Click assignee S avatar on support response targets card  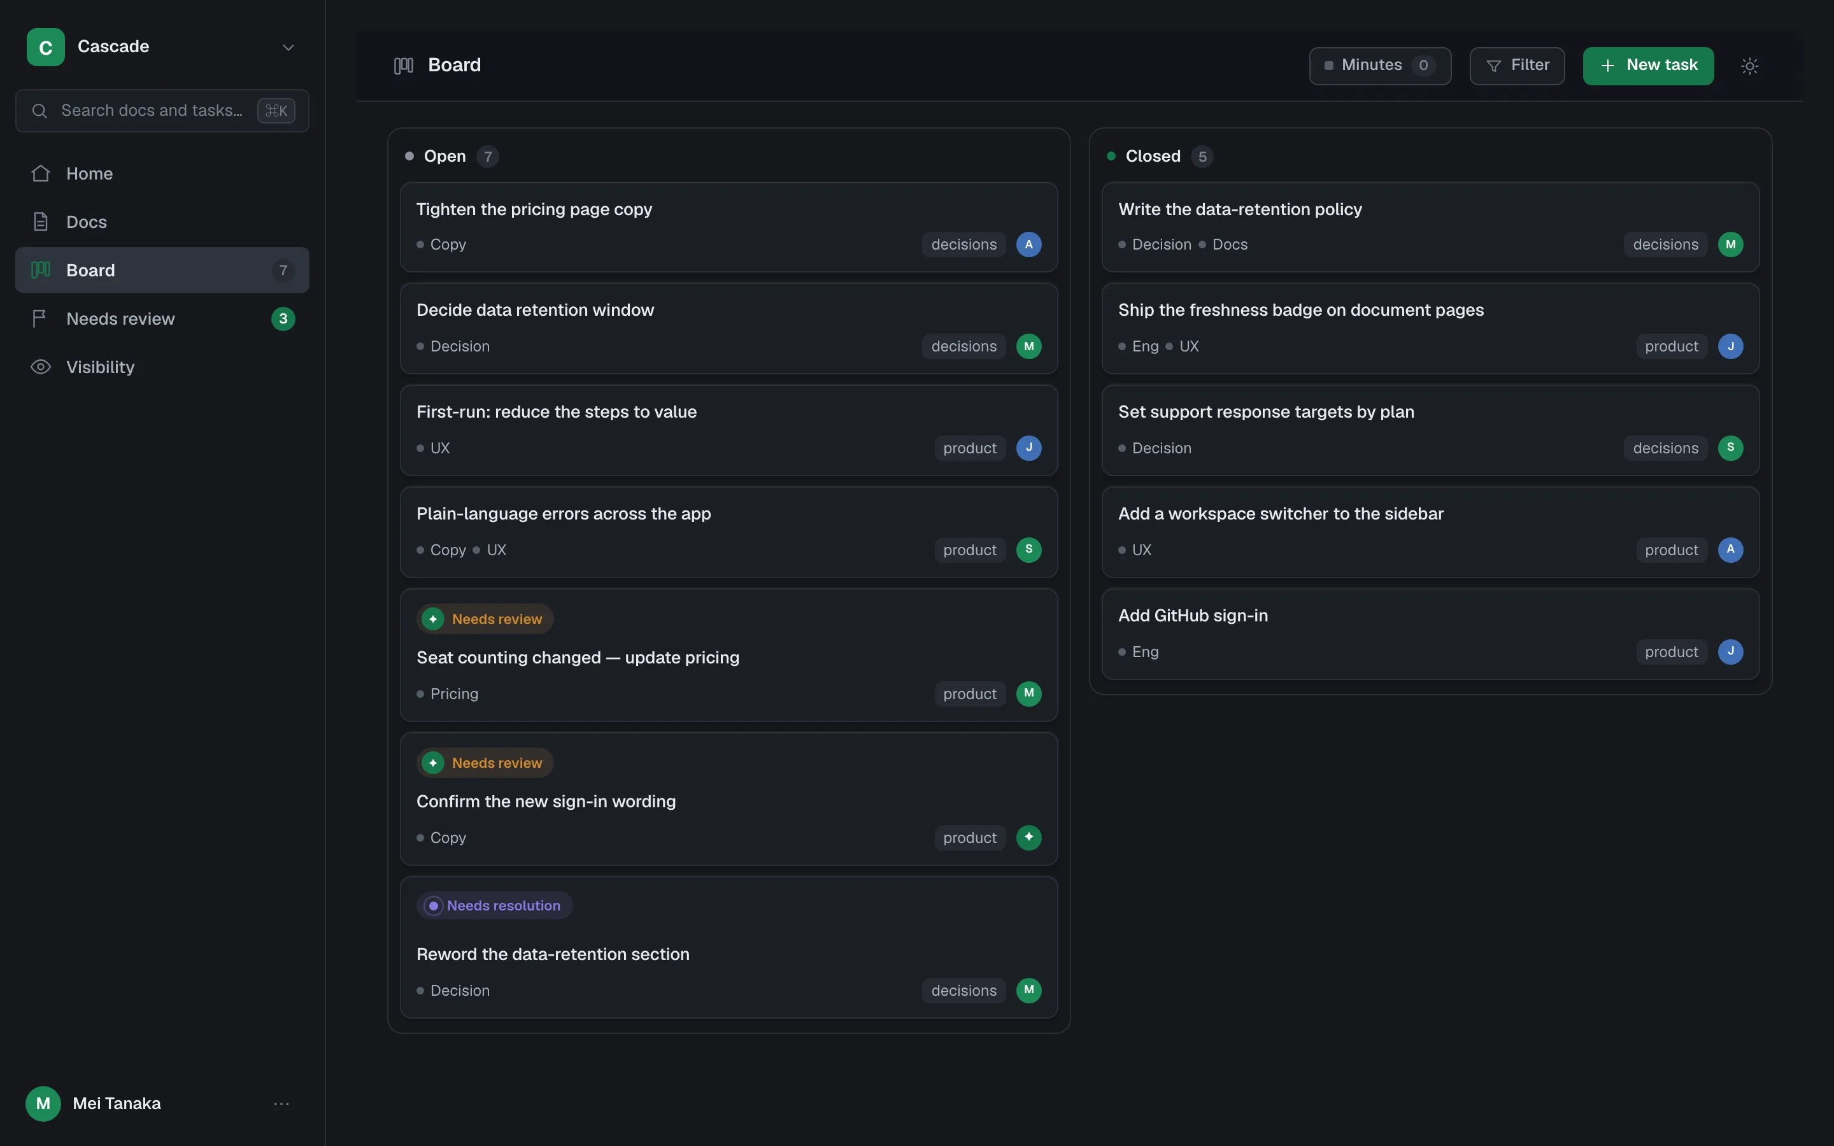(x=1730, y=448)
